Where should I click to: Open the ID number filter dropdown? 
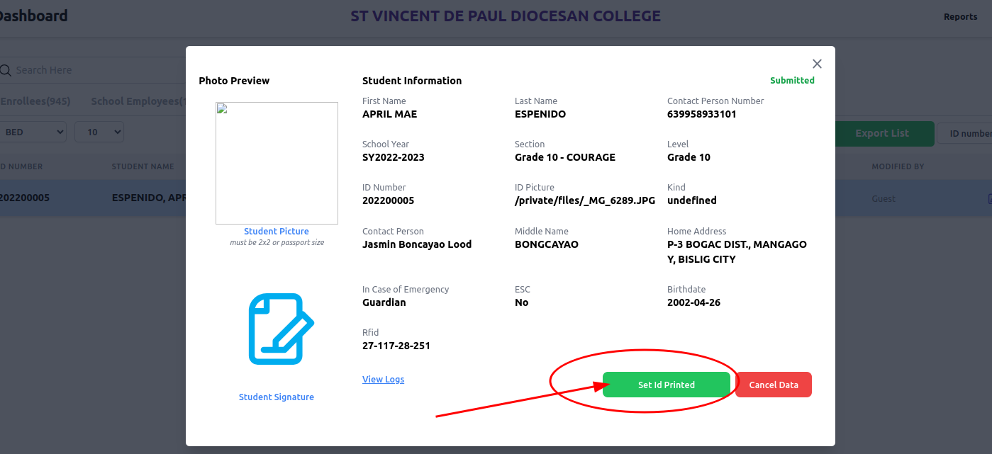pyautogui.click(x=965, y=133)
